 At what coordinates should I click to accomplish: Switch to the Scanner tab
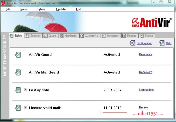pos(34,36)
